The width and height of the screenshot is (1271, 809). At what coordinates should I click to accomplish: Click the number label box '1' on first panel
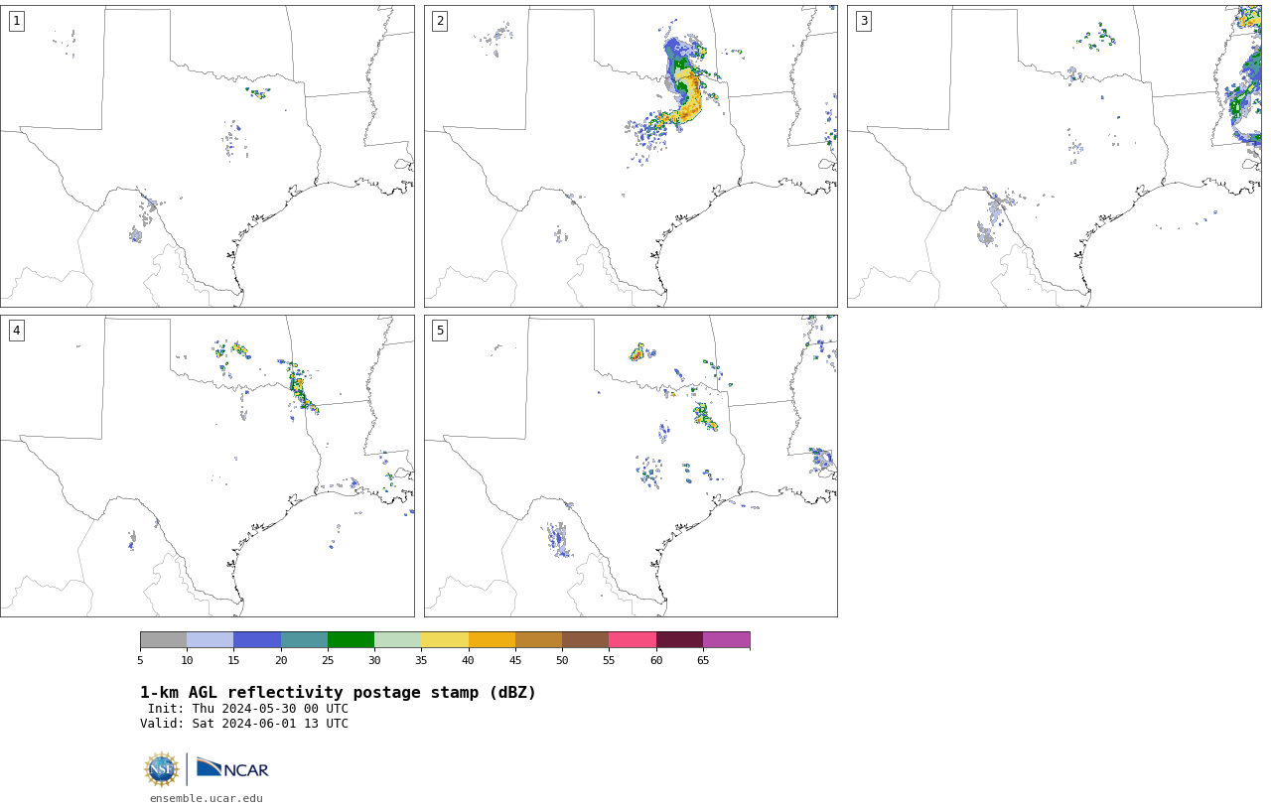point(16,21)
